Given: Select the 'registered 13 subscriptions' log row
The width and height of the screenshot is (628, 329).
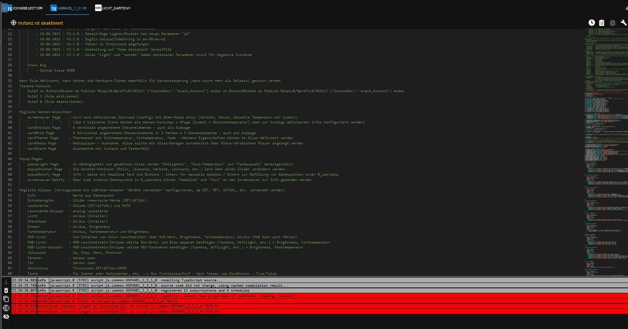Looking at the screenshot, I should click(319, 290).
